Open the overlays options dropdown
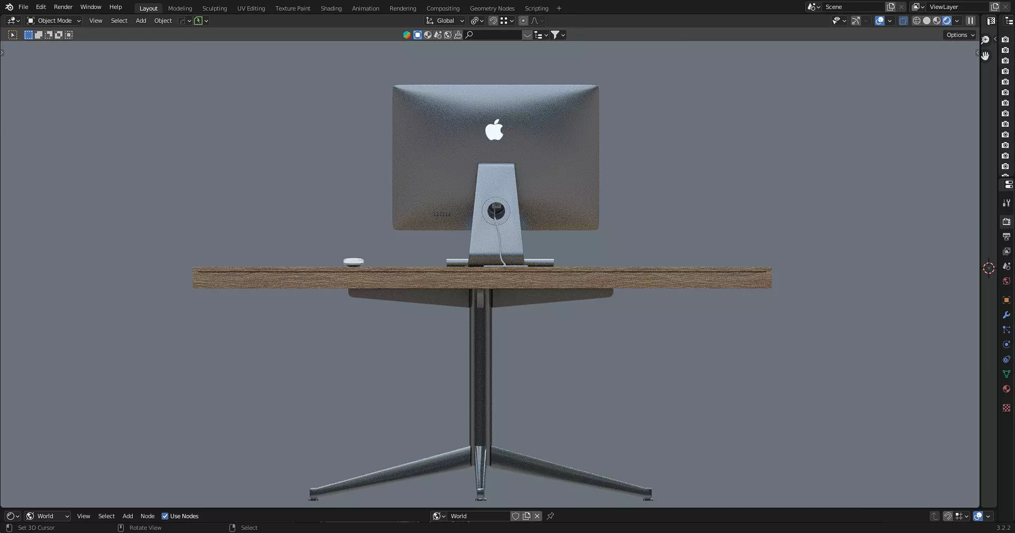 coord(890,21)
